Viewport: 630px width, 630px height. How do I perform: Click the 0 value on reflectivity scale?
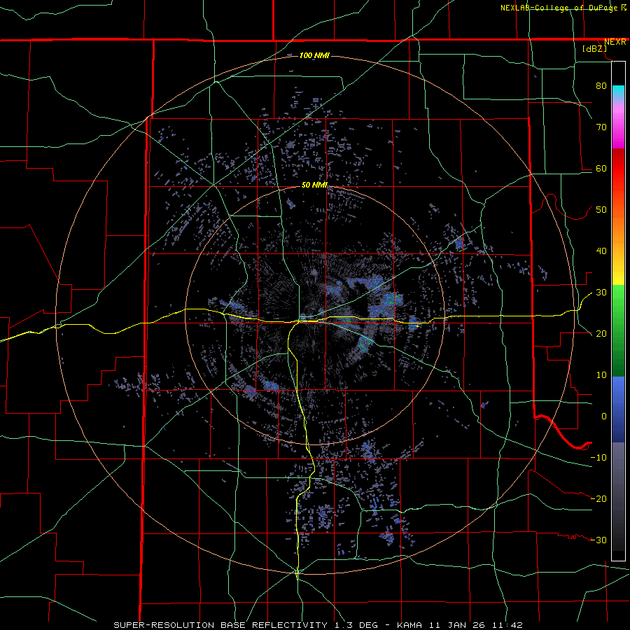(x=604, y=416)
